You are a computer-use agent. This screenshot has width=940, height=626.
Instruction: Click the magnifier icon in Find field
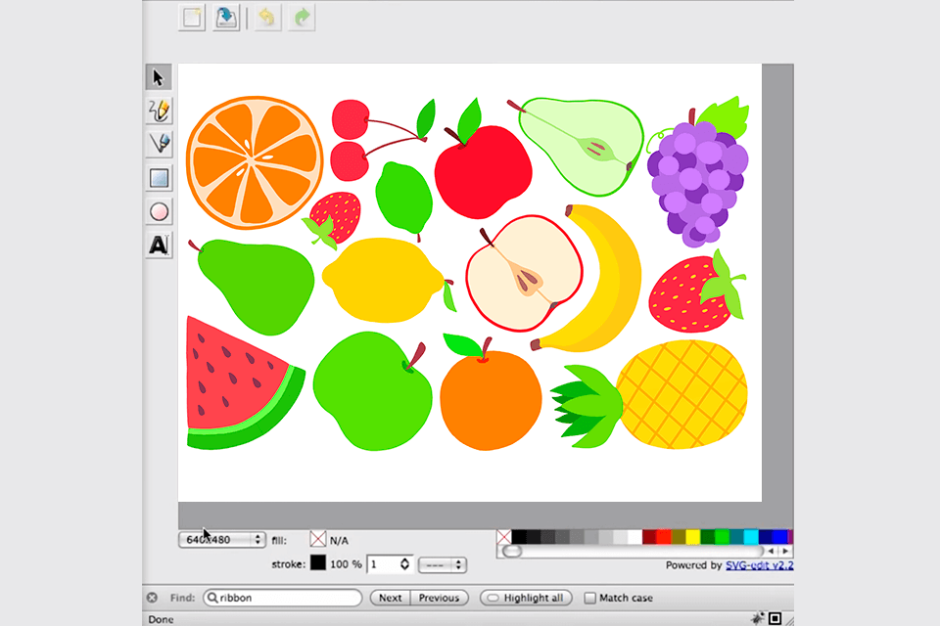(x=212, y=598)
